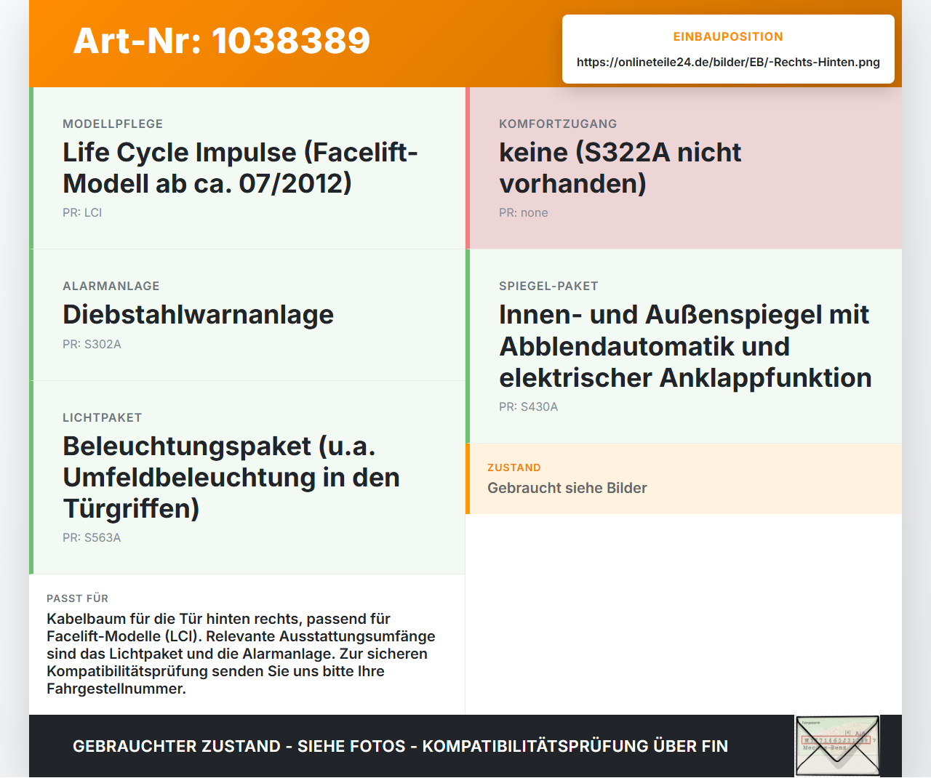Click the GEBRAUCHTER ZUSTAND footer banner text
The width and height of the screenshot is (931, 778).
(x=400, y=746)
